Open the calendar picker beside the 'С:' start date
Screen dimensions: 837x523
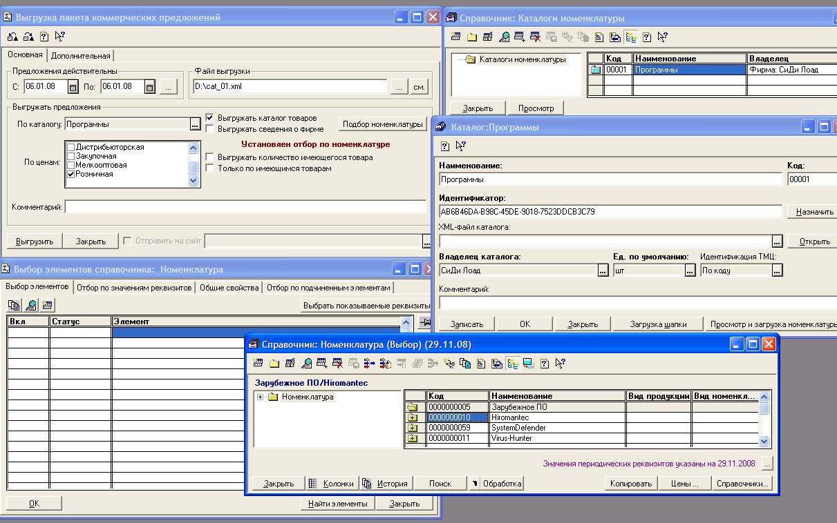(x=73, y=87)
